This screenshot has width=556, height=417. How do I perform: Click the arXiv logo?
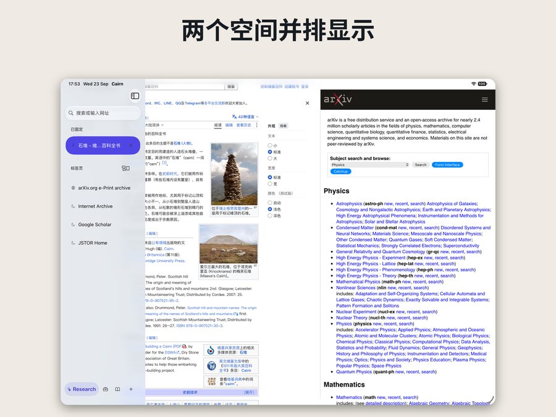337,99
